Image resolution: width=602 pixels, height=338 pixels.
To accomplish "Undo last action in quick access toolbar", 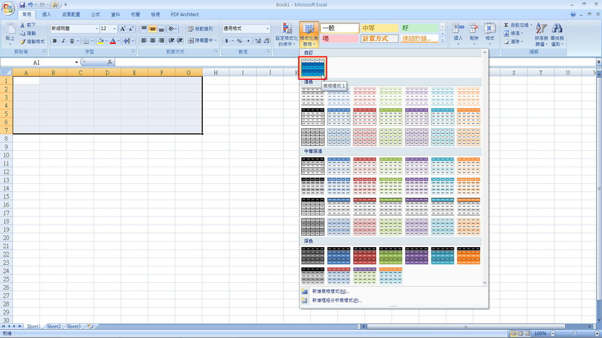I will coord(31,5).
